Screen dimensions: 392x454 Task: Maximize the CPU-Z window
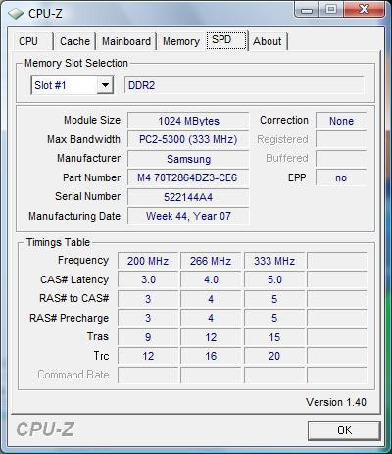tap(330, 10)
